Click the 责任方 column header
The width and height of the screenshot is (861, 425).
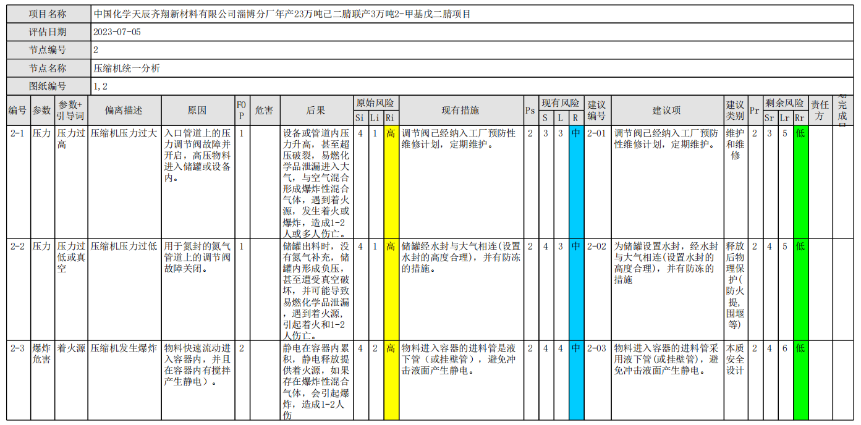coord(820,111)
